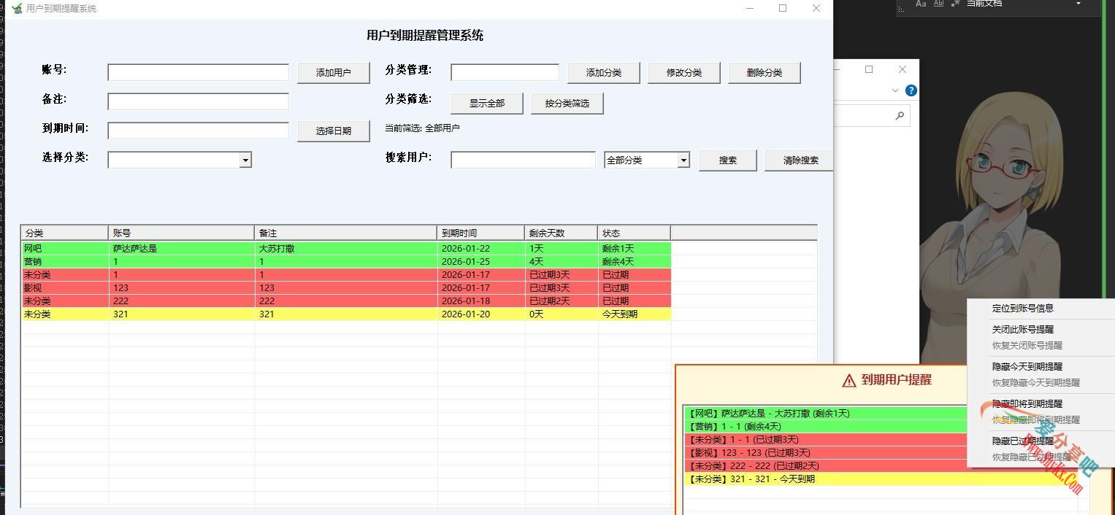Select the yellow 321 row in the table
Viewport: 1115px width, 515px height.
point(292,314)
